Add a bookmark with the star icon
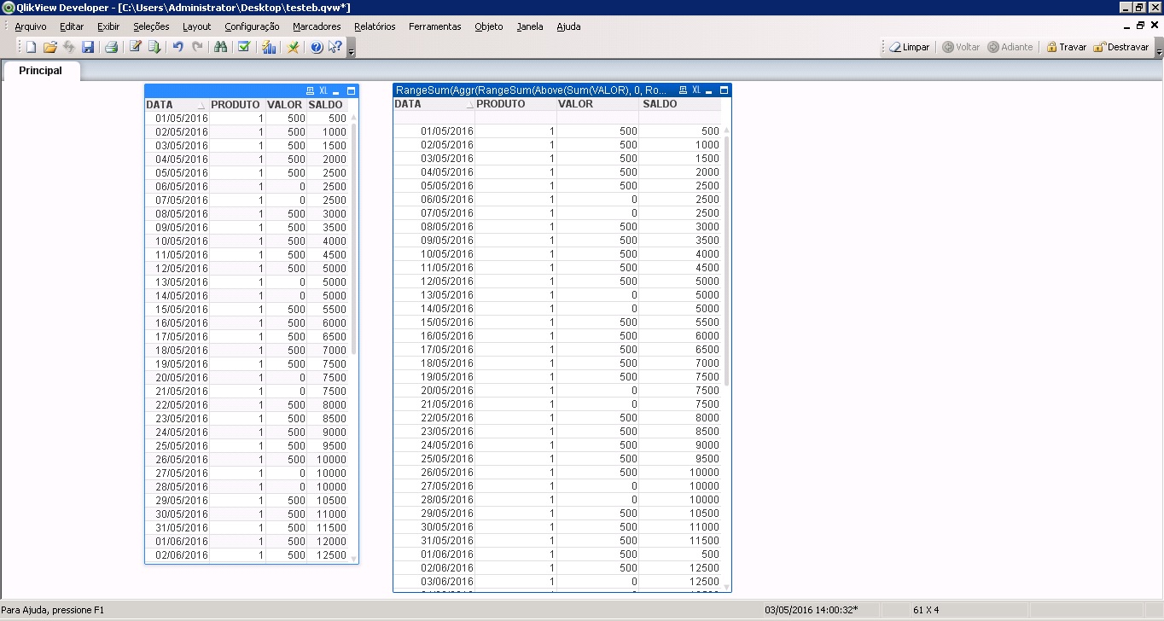The height and width of the screenshot is (621, 1164). click(293, 47)
